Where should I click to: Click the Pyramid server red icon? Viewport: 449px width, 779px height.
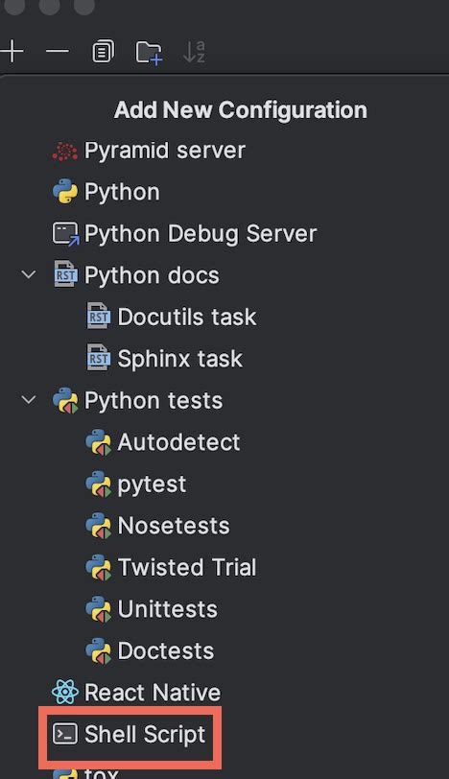tap(65, 151)
